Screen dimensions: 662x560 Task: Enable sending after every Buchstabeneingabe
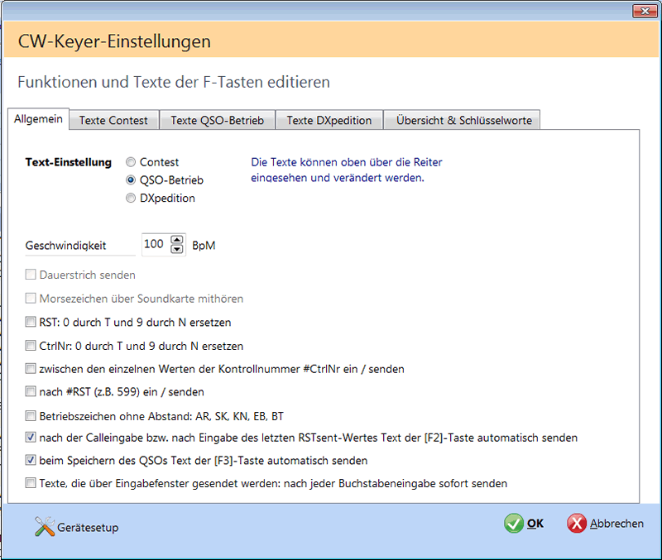point(31,483)
